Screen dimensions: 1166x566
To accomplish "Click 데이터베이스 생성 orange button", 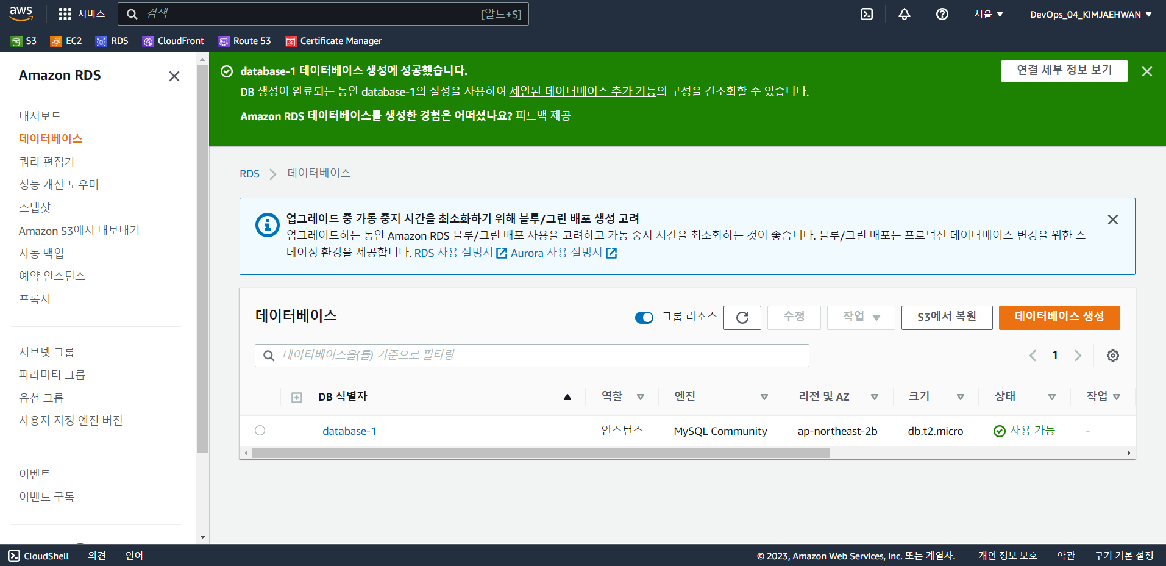I will pyautogui.click(x=1059, y=317).
